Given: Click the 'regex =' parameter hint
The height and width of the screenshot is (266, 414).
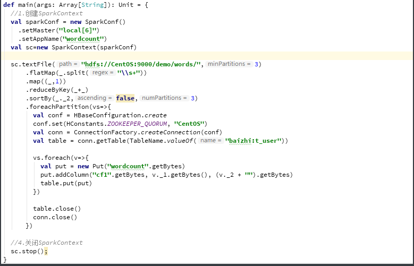Looking at the screenshot, I should point(103,72).
